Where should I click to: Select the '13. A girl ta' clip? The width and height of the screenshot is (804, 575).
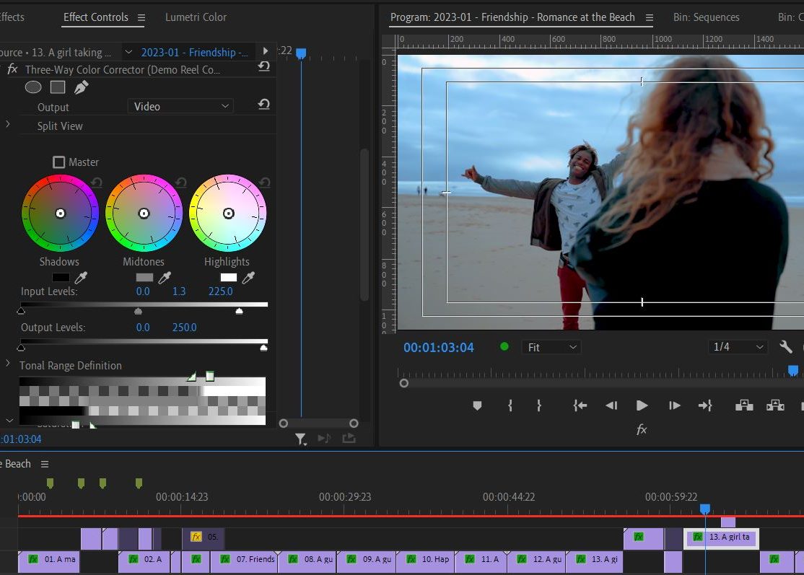pos(722,537)
